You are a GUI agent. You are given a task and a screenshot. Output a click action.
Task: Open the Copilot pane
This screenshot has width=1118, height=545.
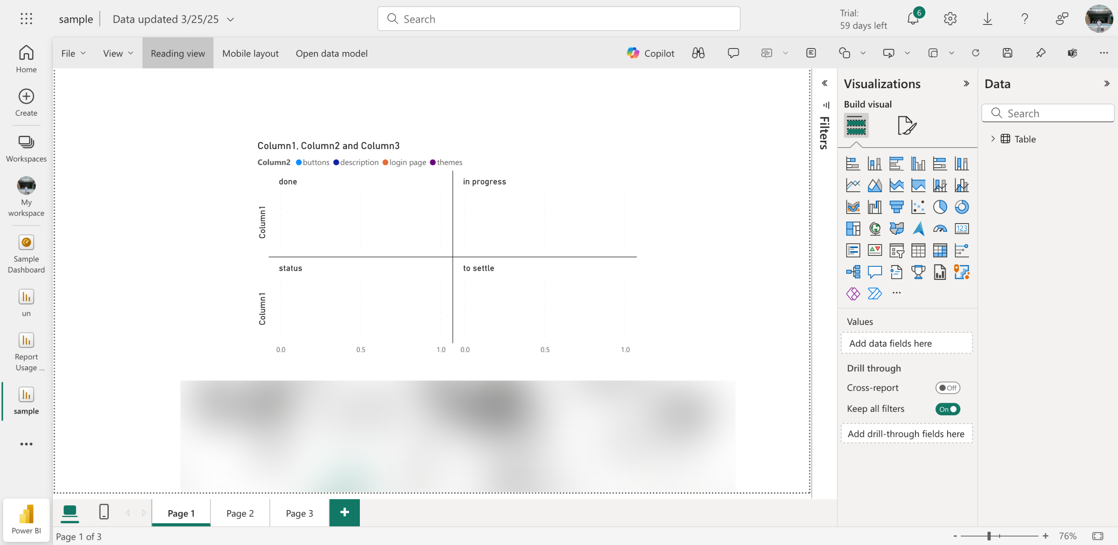click(651, 53)
